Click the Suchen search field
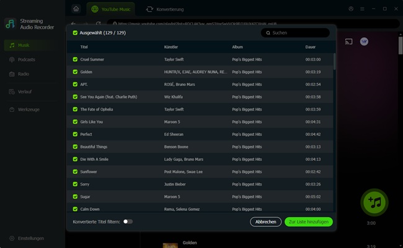The image size is (403, 248). point(295,33)
